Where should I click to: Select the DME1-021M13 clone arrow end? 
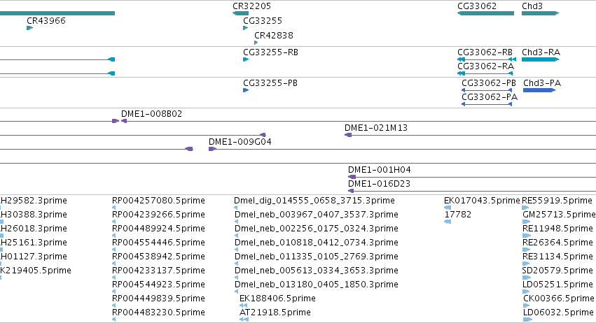348,135
